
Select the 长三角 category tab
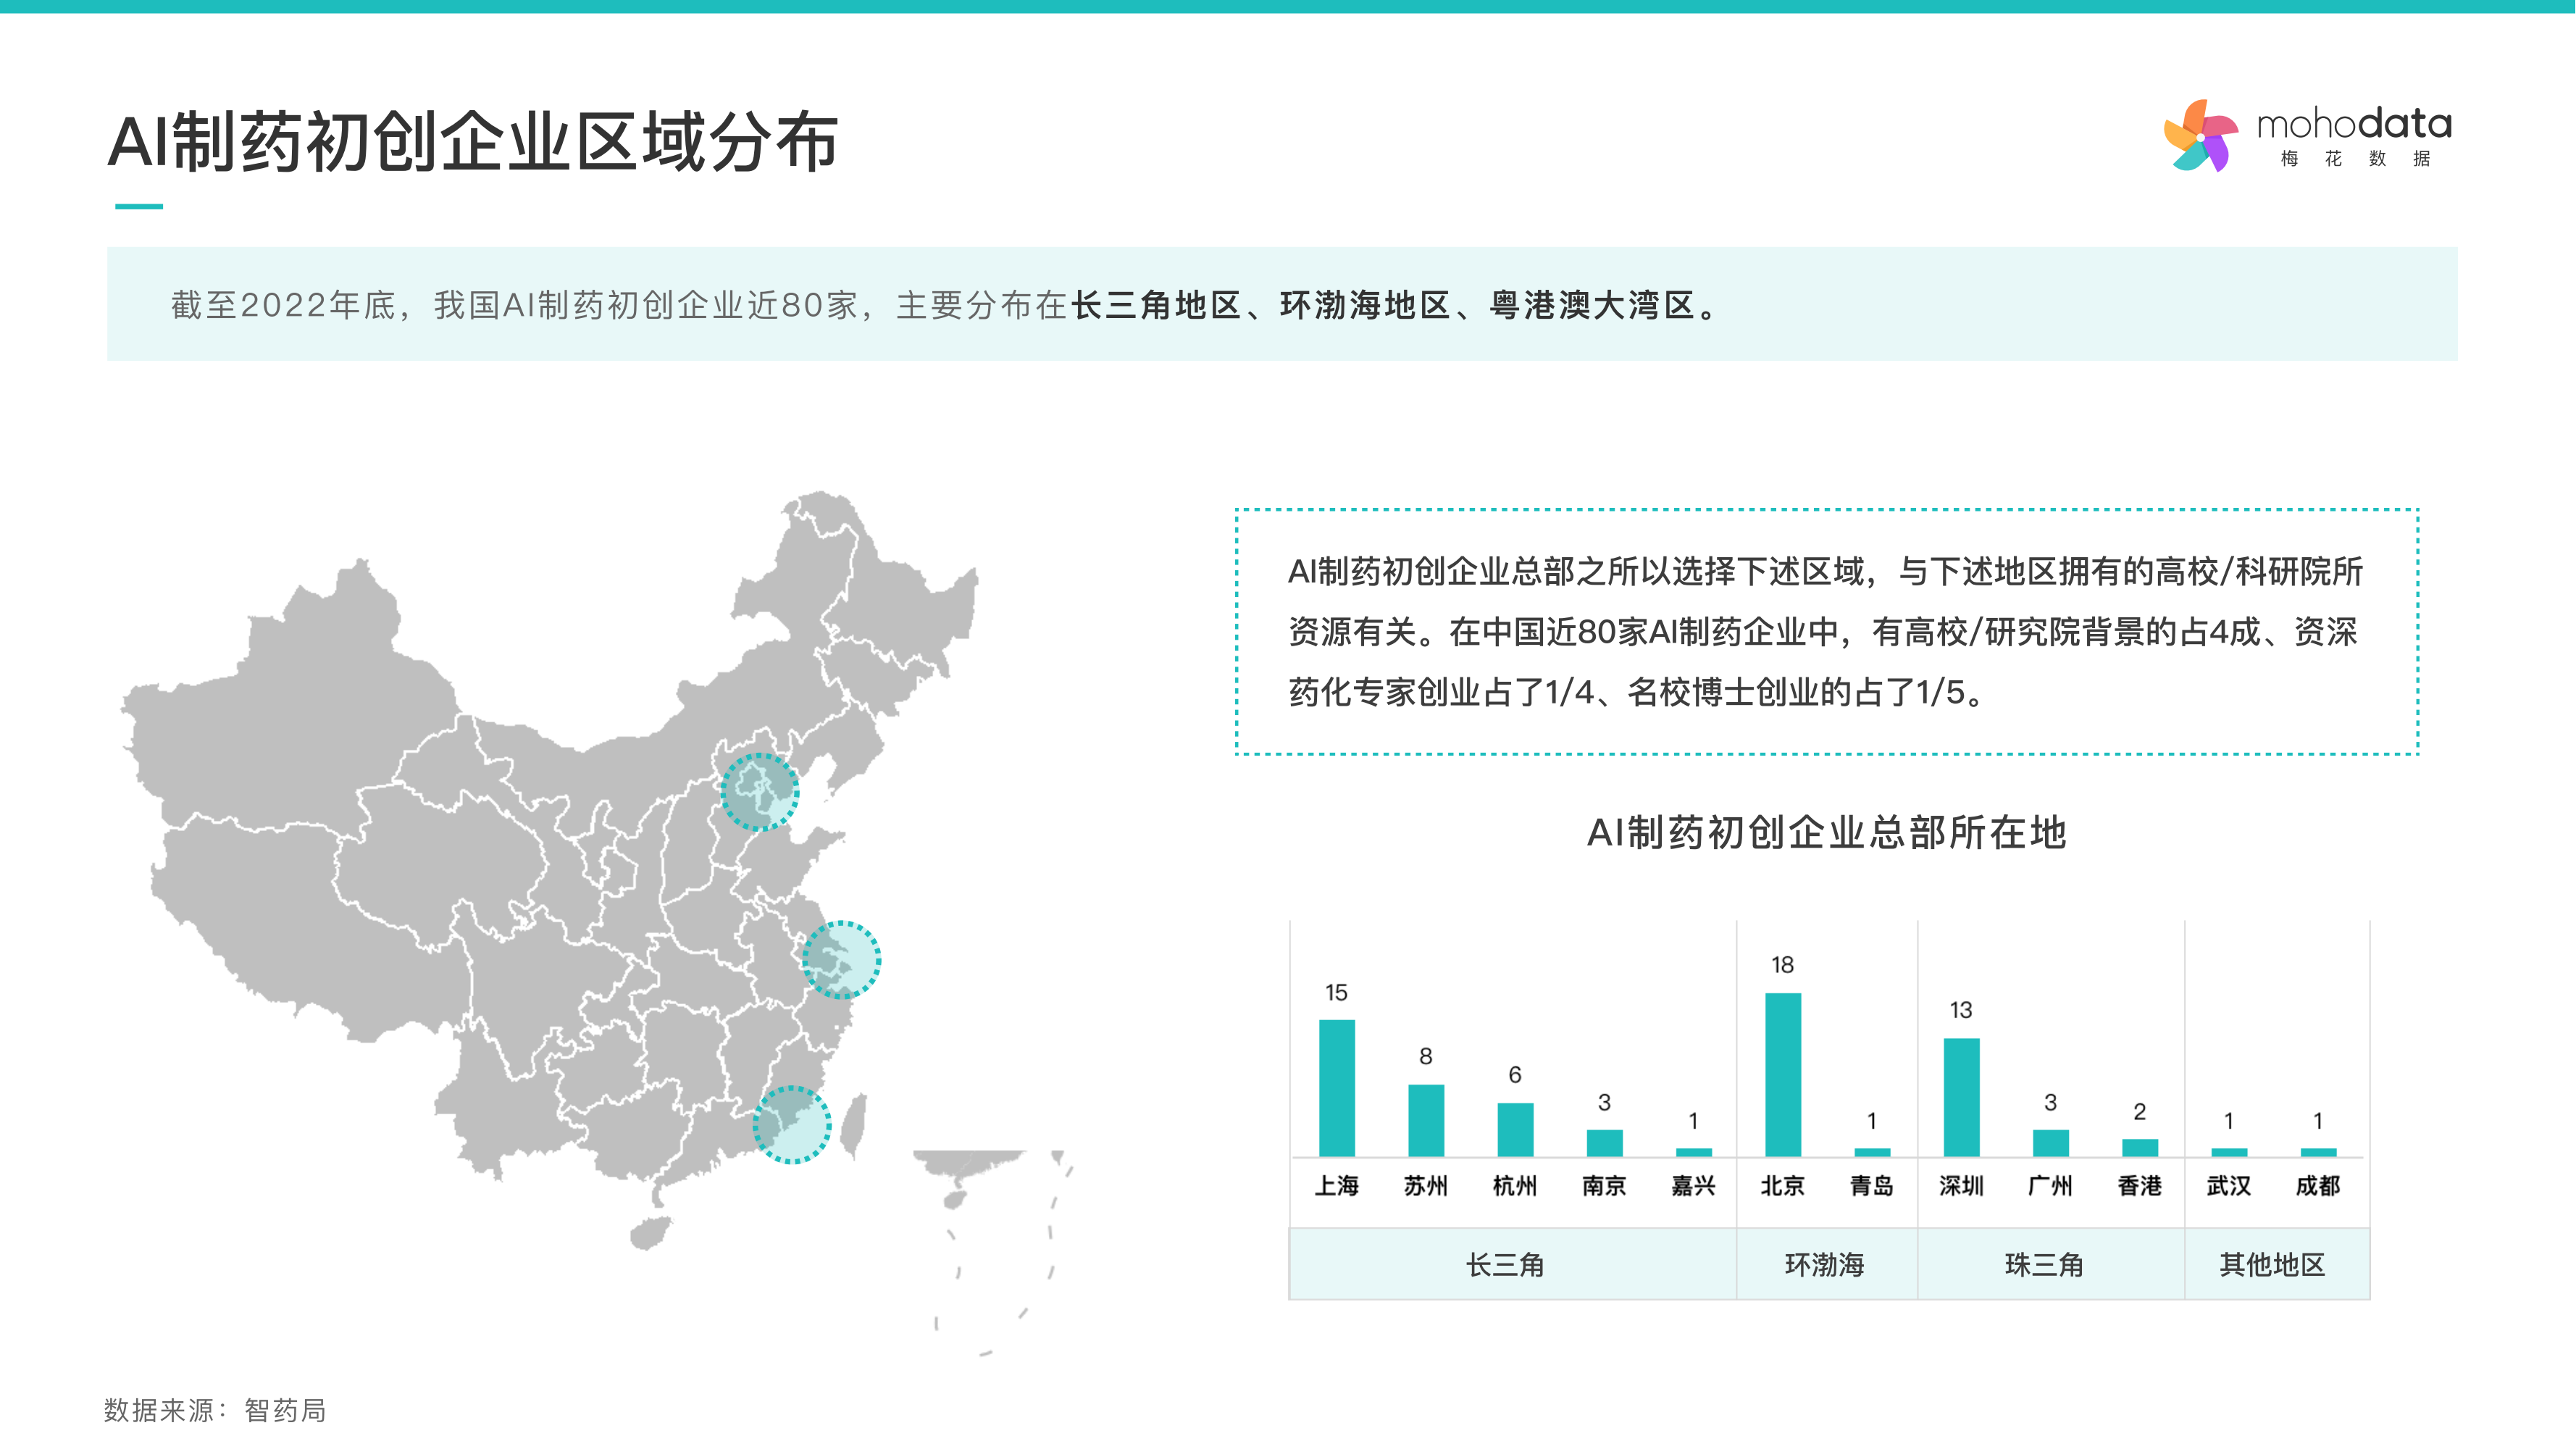pyautogui.click(x=1505, y=1265)
